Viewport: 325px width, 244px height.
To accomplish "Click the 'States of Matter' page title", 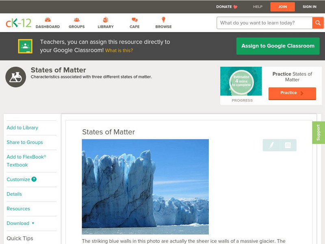I will pos(58,70).
